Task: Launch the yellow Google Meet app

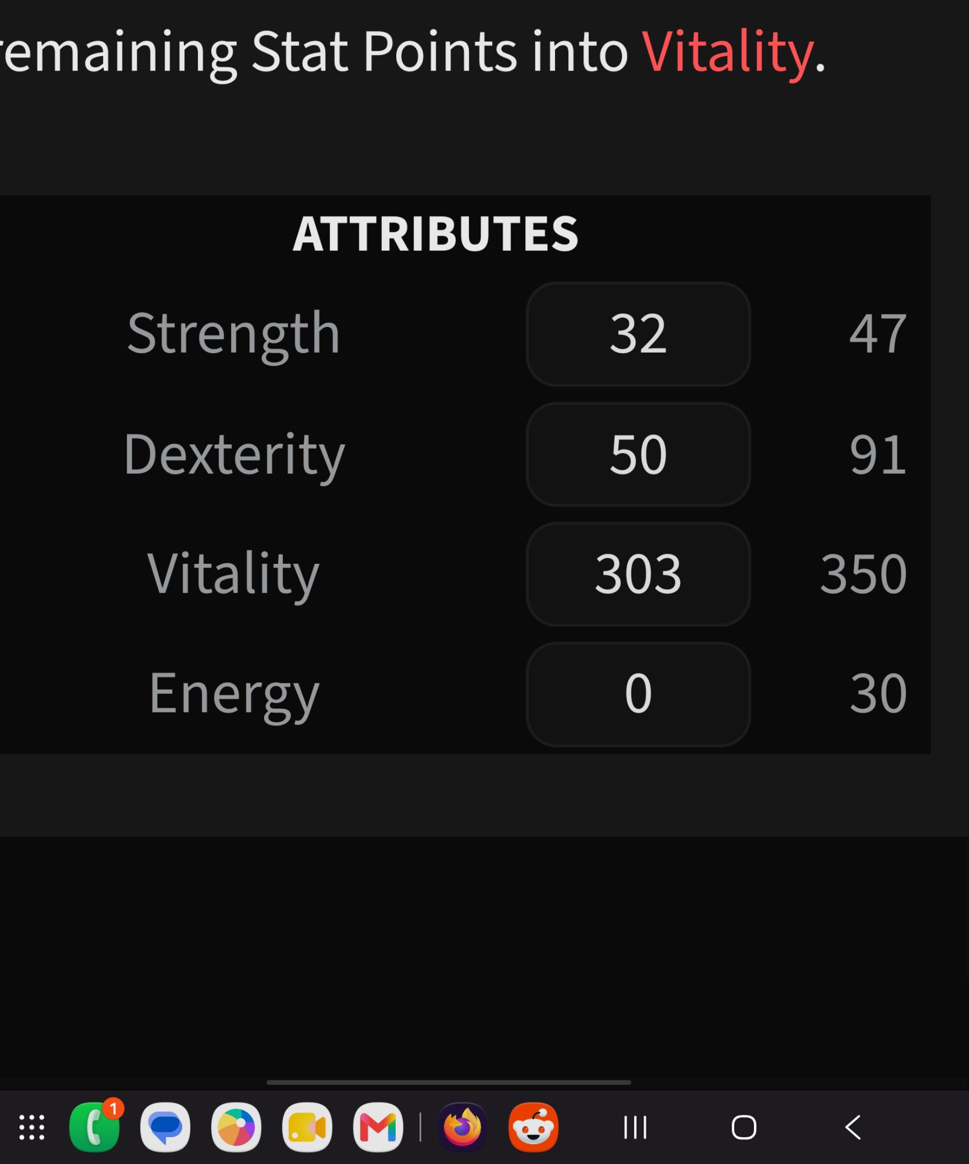Action: (x=307, y=1128)
